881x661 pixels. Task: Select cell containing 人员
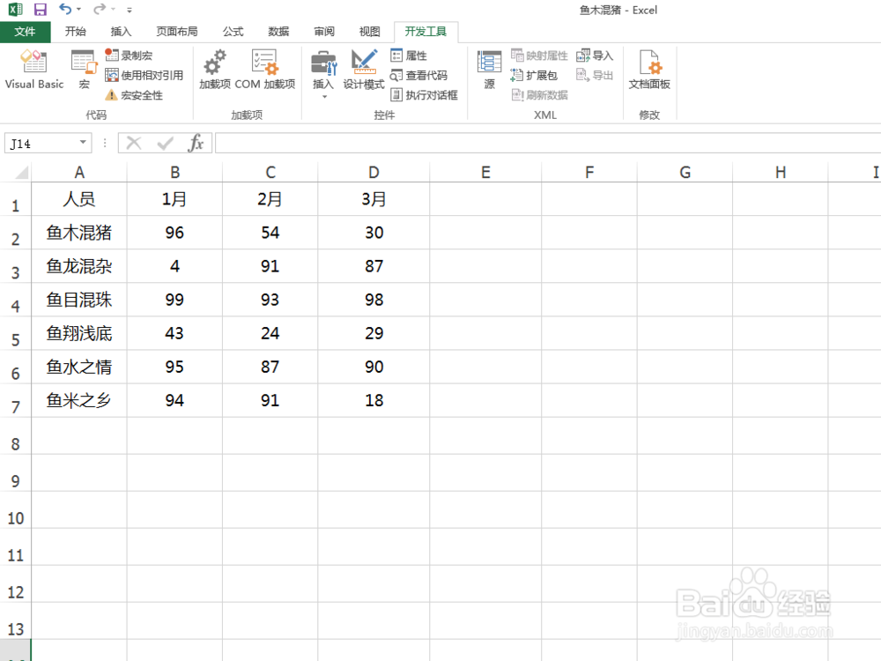click(79, 199)
